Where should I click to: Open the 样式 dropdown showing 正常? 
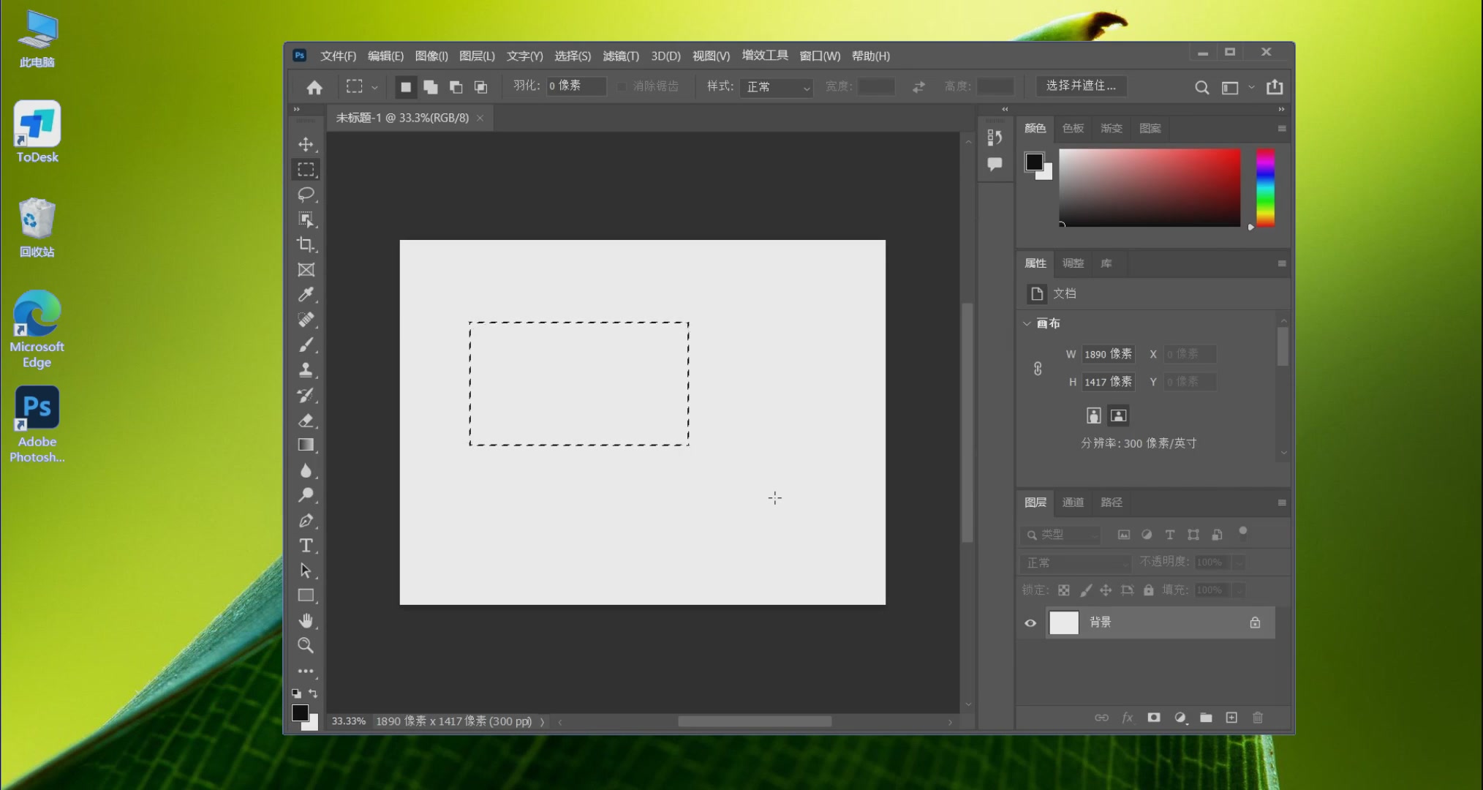tap(776, 87)
